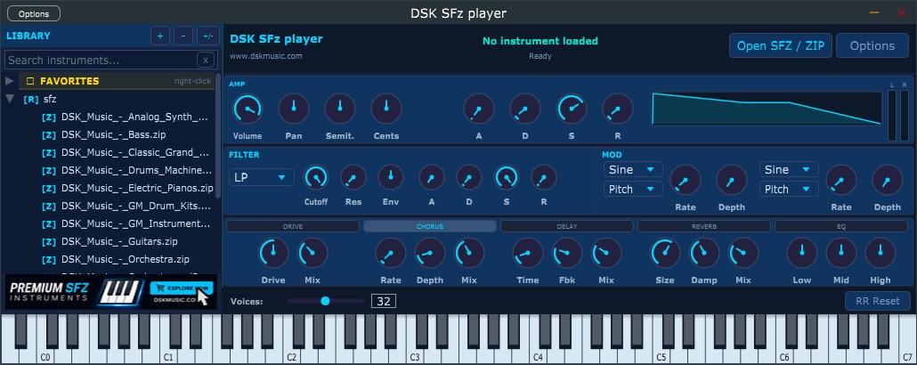The height and width of the screenshot is (365, 917).
Task: Click the AMP envelope graph display
Action: [x=767, y=109]
